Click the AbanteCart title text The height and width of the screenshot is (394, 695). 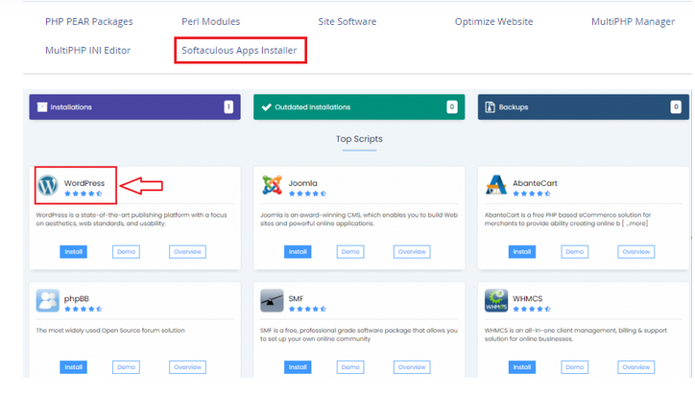click(x=535, y=183)
